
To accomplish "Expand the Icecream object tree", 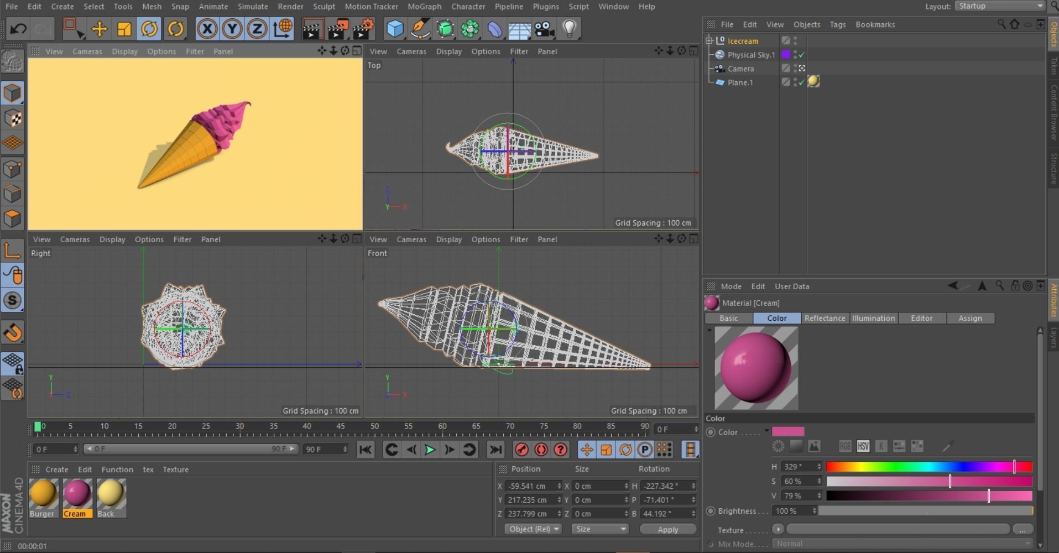I will [709, 40].
